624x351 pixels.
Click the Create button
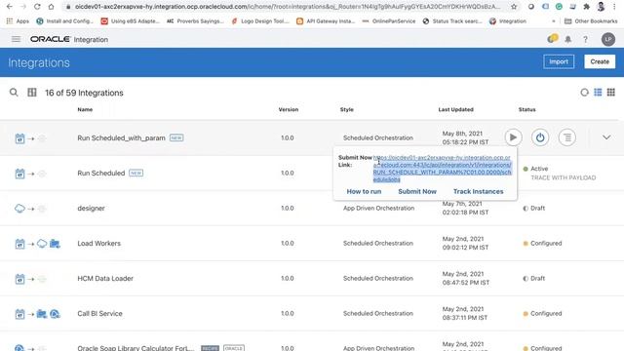pos(600,61)
